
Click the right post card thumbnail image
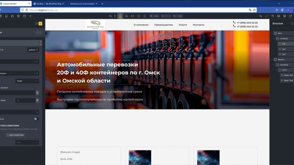(x=208, y=158)
